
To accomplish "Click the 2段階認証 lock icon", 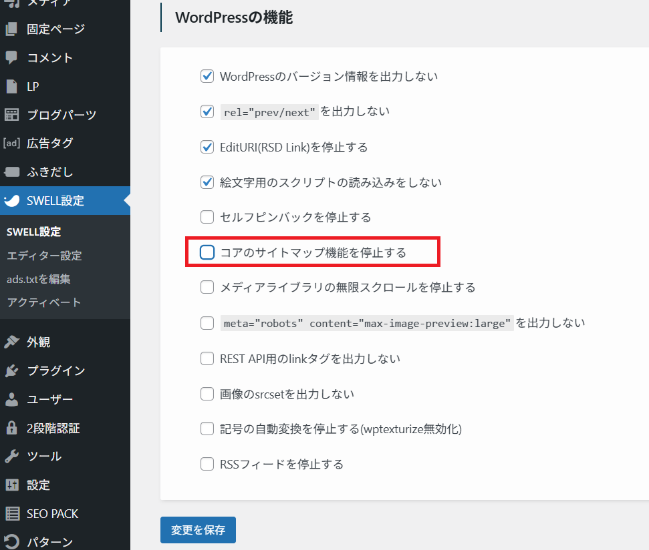I will tap(11, 428).
